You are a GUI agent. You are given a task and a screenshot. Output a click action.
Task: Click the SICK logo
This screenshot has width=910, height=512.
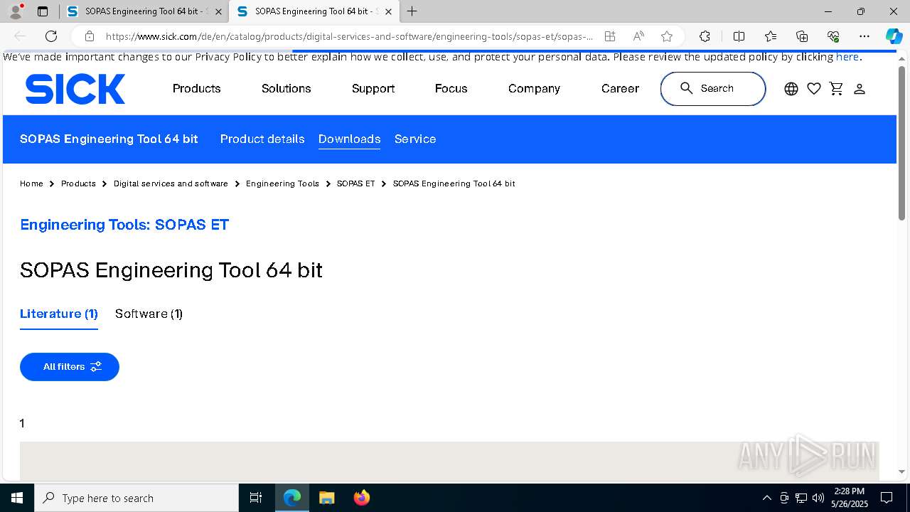(75, 89)
